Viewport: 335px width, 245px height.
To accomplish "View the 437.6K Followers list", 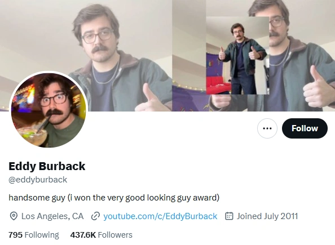I will 102,235.
